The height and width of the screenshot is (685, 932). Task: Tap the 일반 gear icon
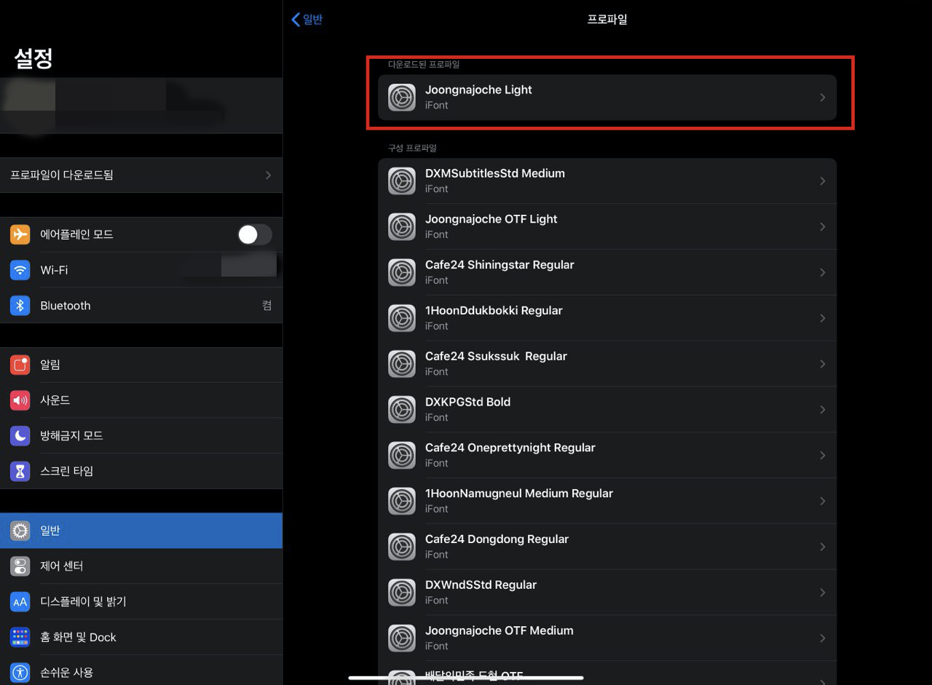pyautogui.click(x=20, y=531)
